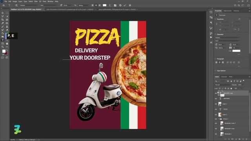Click the 3D text button in options bar
251x141 pixels.
130,5
